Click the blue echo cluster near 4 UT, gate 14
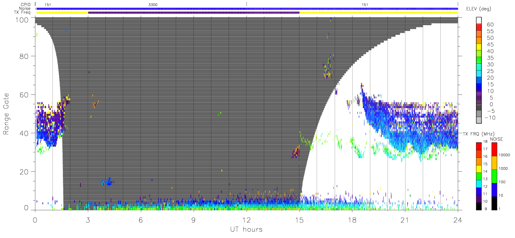Image resolution: width=515 pixels, height=238 pixels. click(108, 182)
